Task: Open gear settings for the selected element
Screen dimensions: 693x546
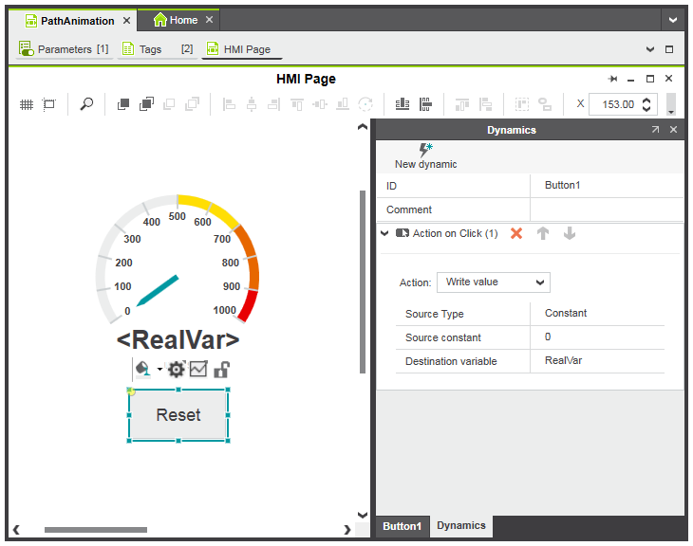Action: point(176,370)
